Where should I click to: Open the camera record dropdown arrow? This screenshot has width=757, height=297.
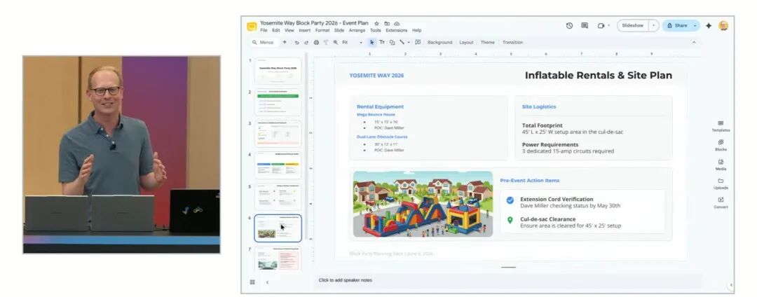[x=609, y=25]
